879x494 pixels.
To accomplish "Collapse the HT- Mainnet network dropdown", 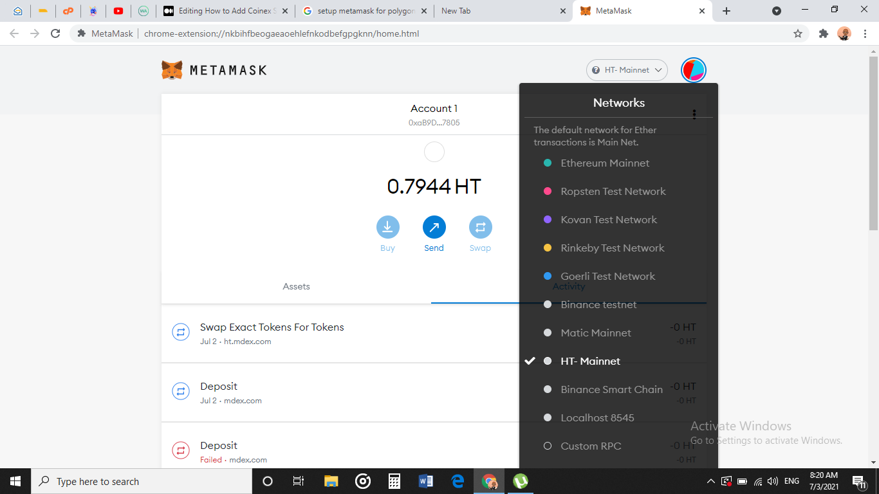I will tap(627, 70).
